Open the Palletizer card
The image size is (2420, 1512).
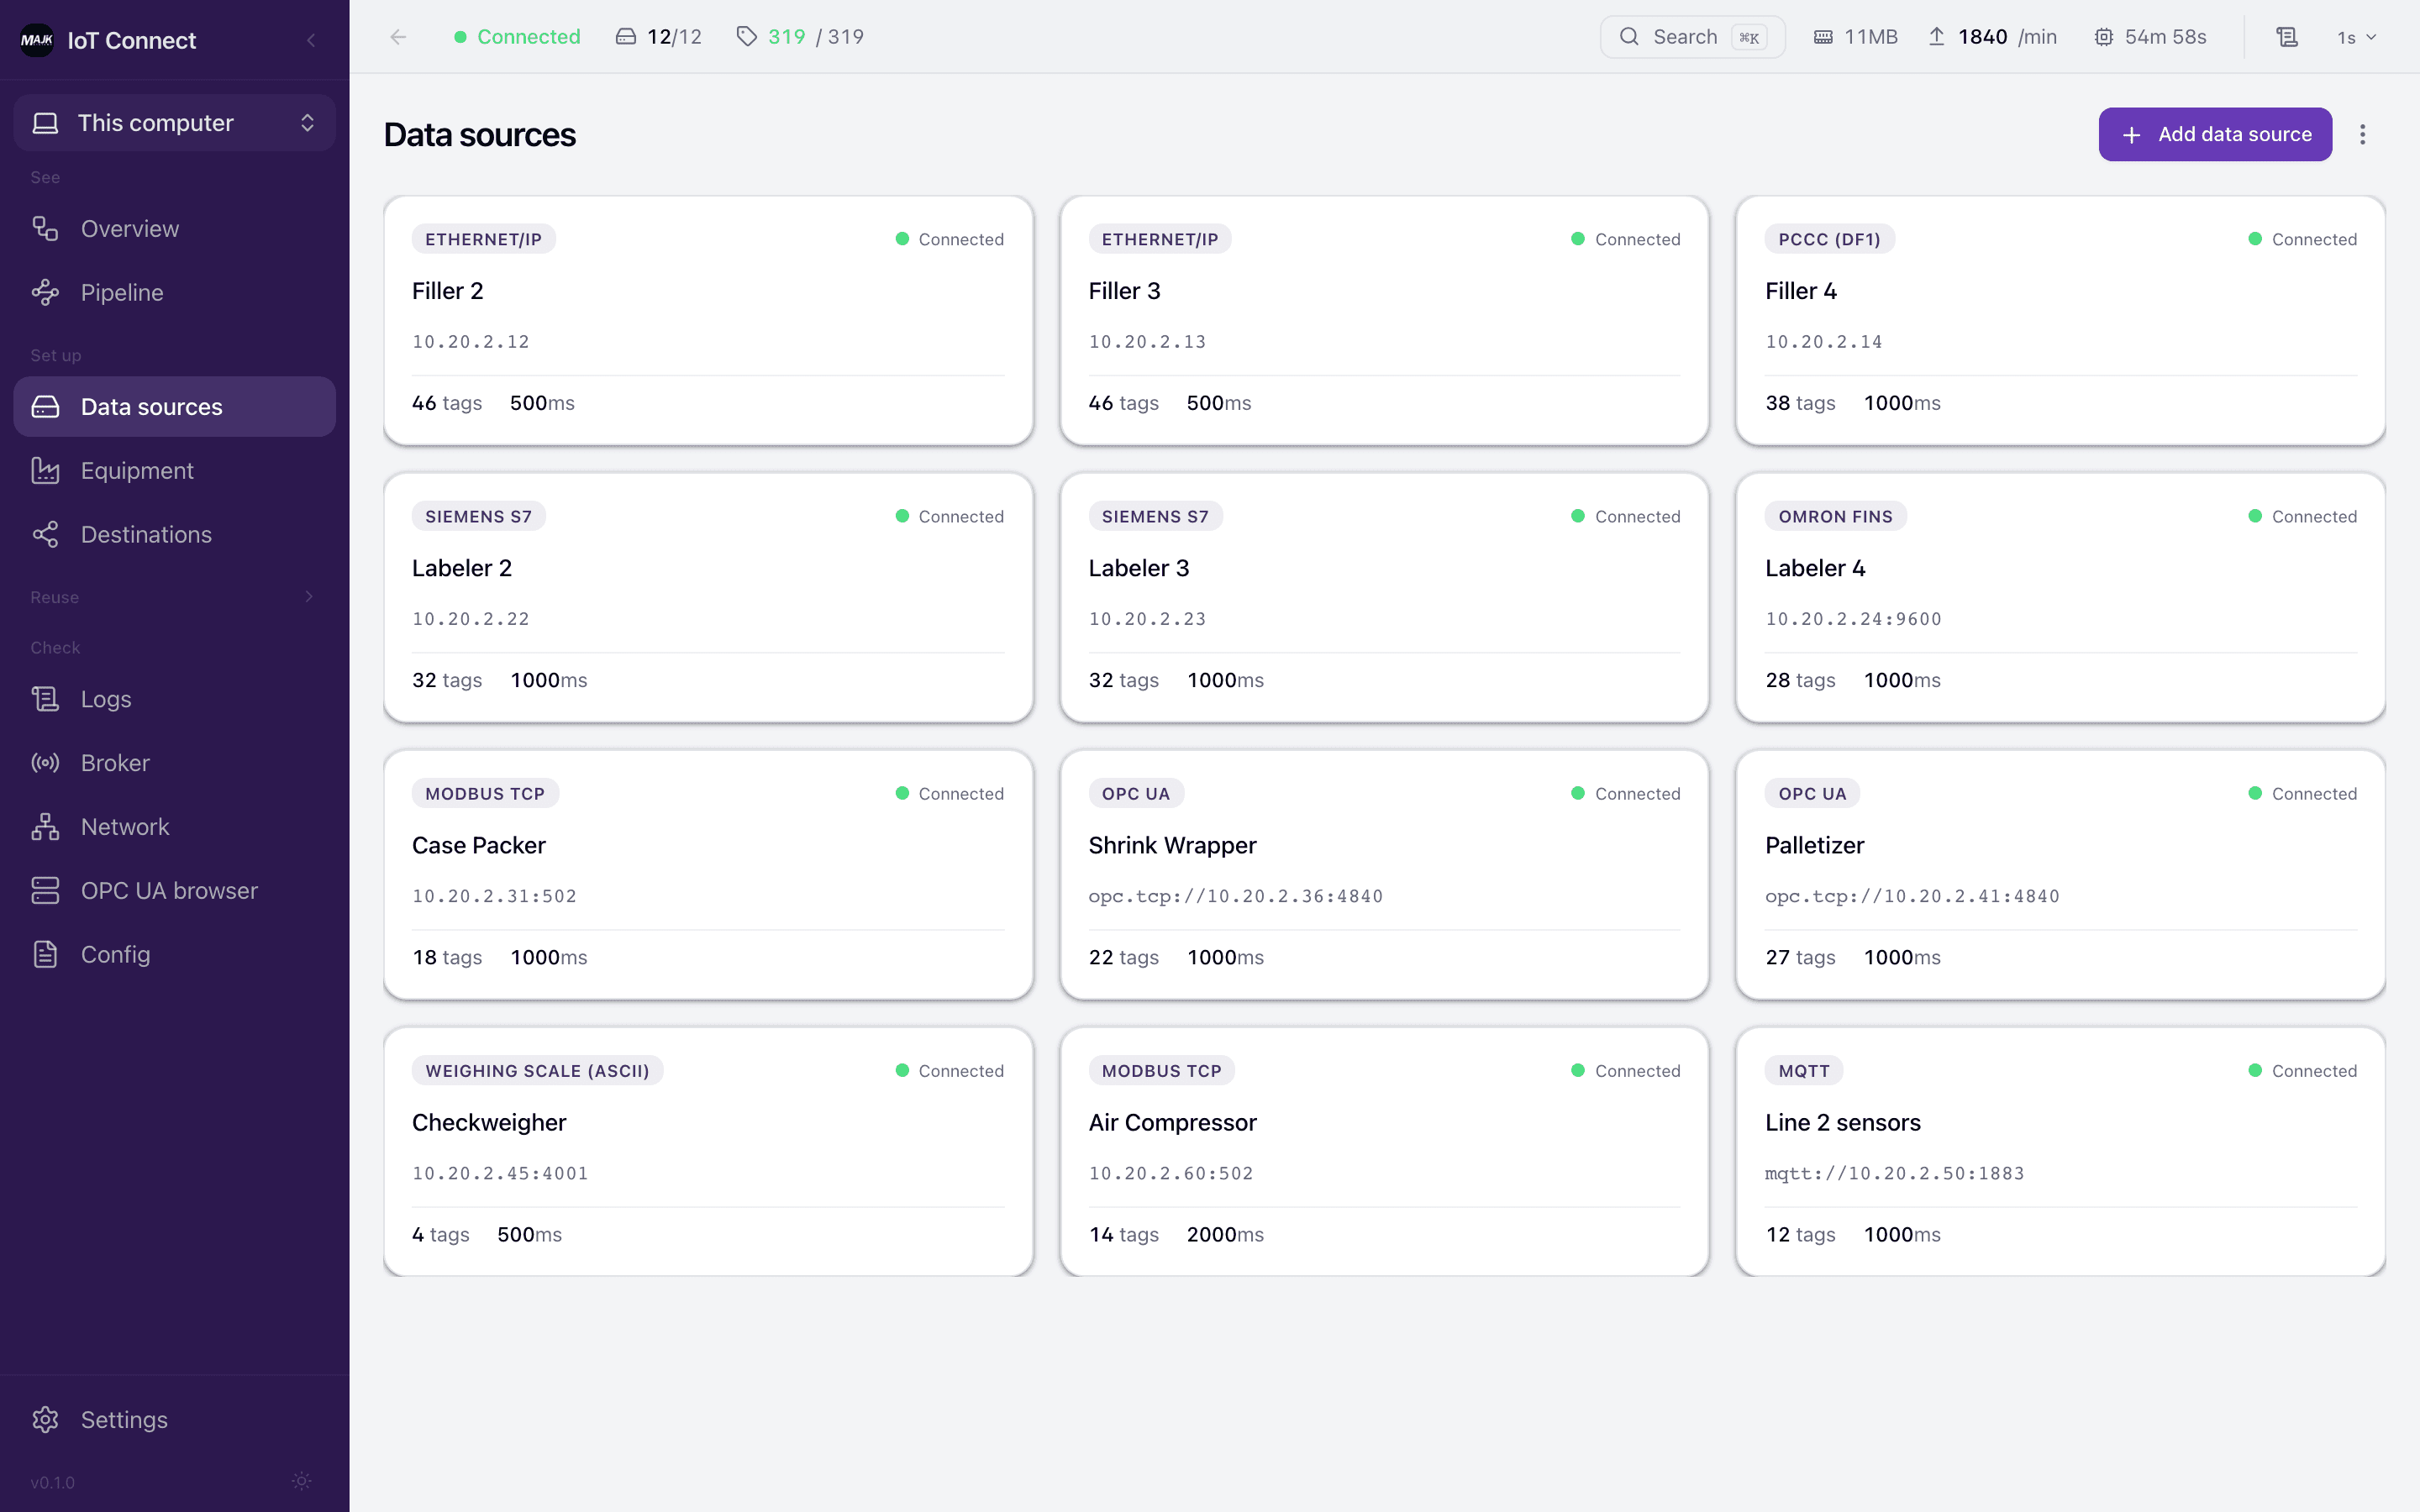pyautogui.click(x=2061, y=875)
